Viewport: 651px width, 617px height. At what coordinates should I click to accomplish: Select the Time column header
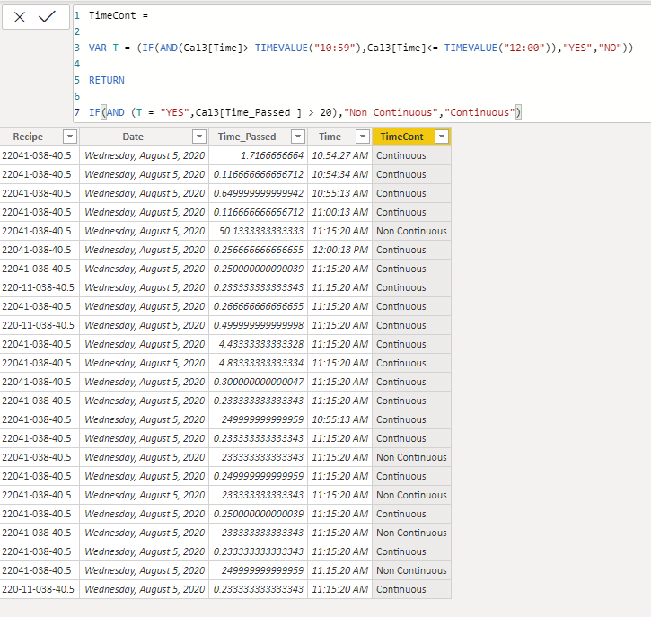pyautogui.click(x=330, y=137)
